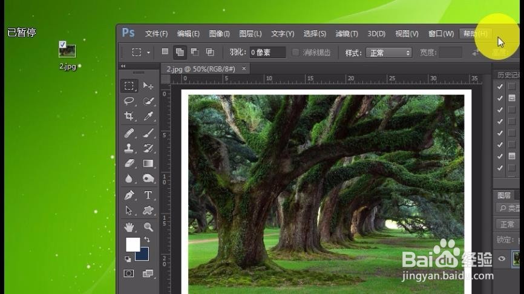Open the 3D(D) menu
The image size is (524, 294).
click(x=376, y=34)
